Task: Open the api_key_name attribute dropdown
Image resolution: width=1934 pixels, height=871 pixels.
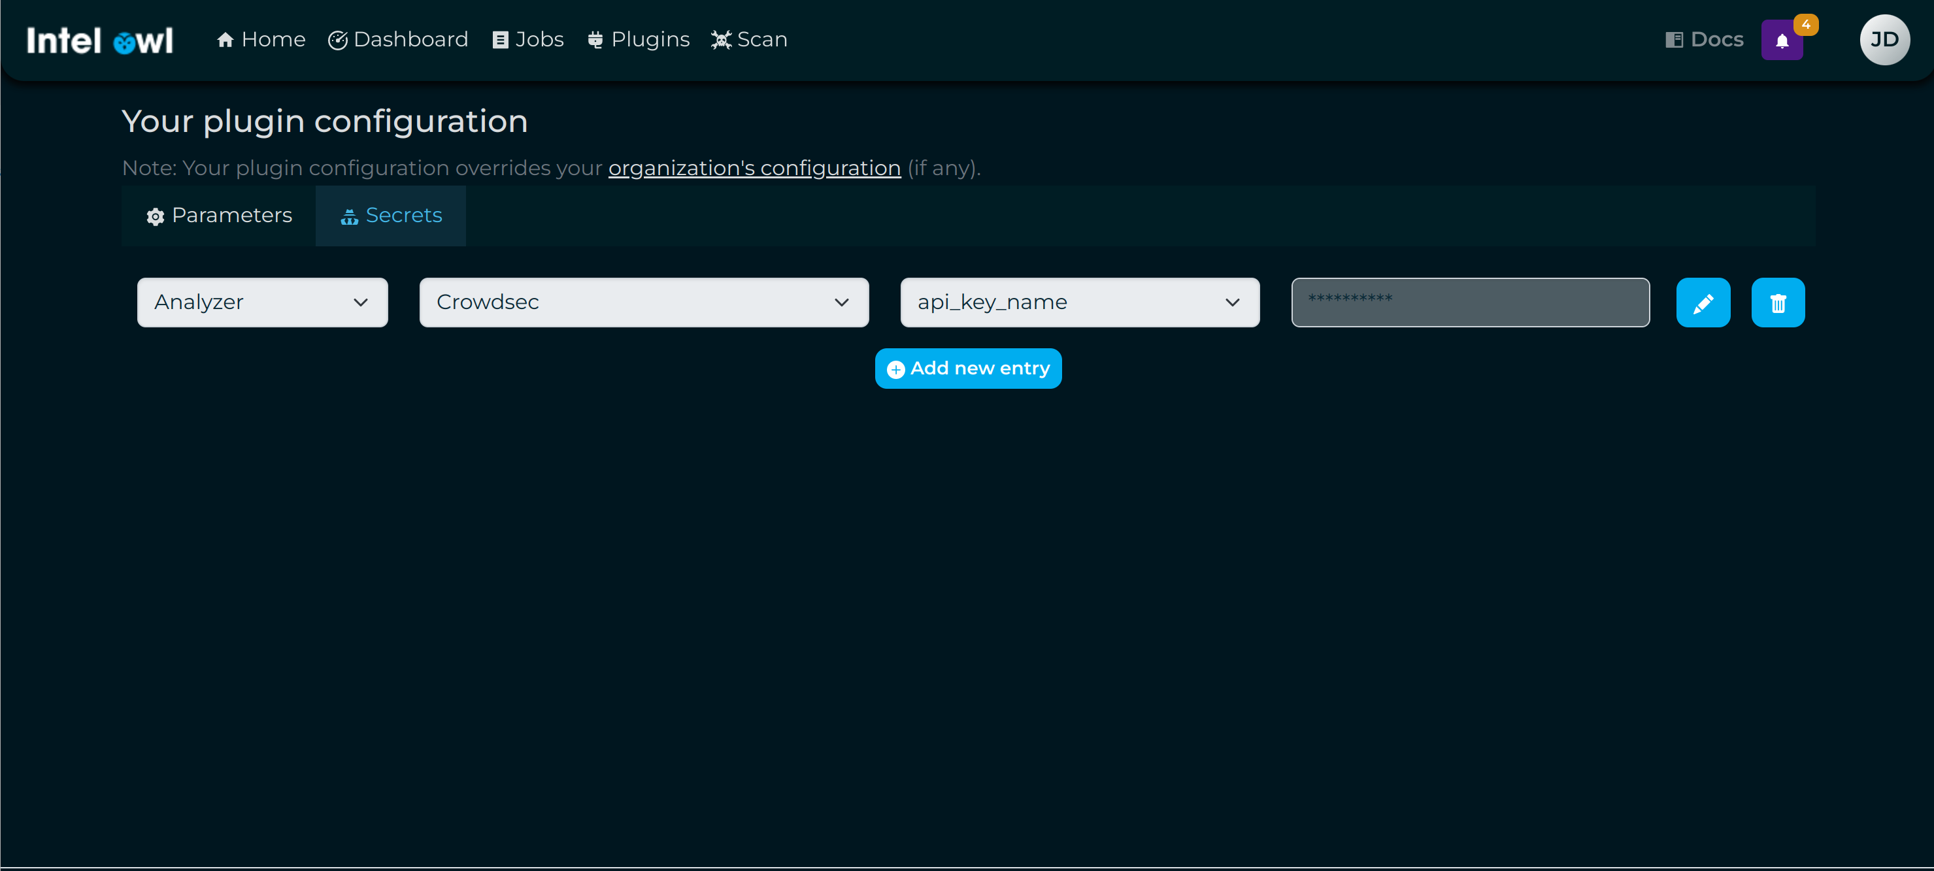Action: click(x=1079, y=303)
